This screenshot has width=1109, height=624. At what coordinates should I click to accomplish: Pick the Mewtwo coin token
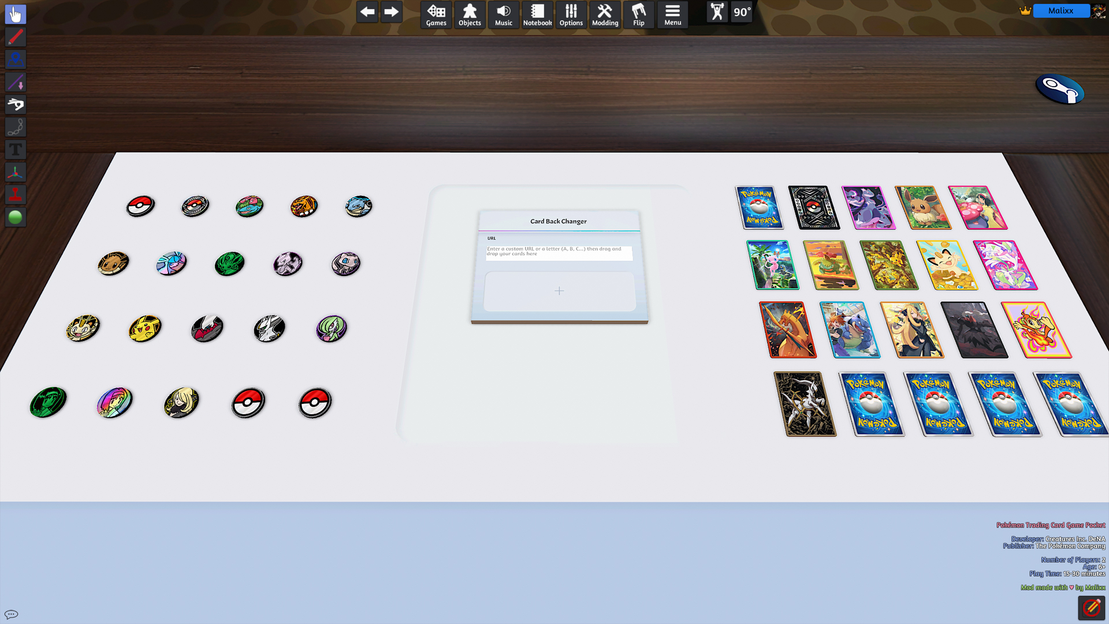(x=288, y=263)
